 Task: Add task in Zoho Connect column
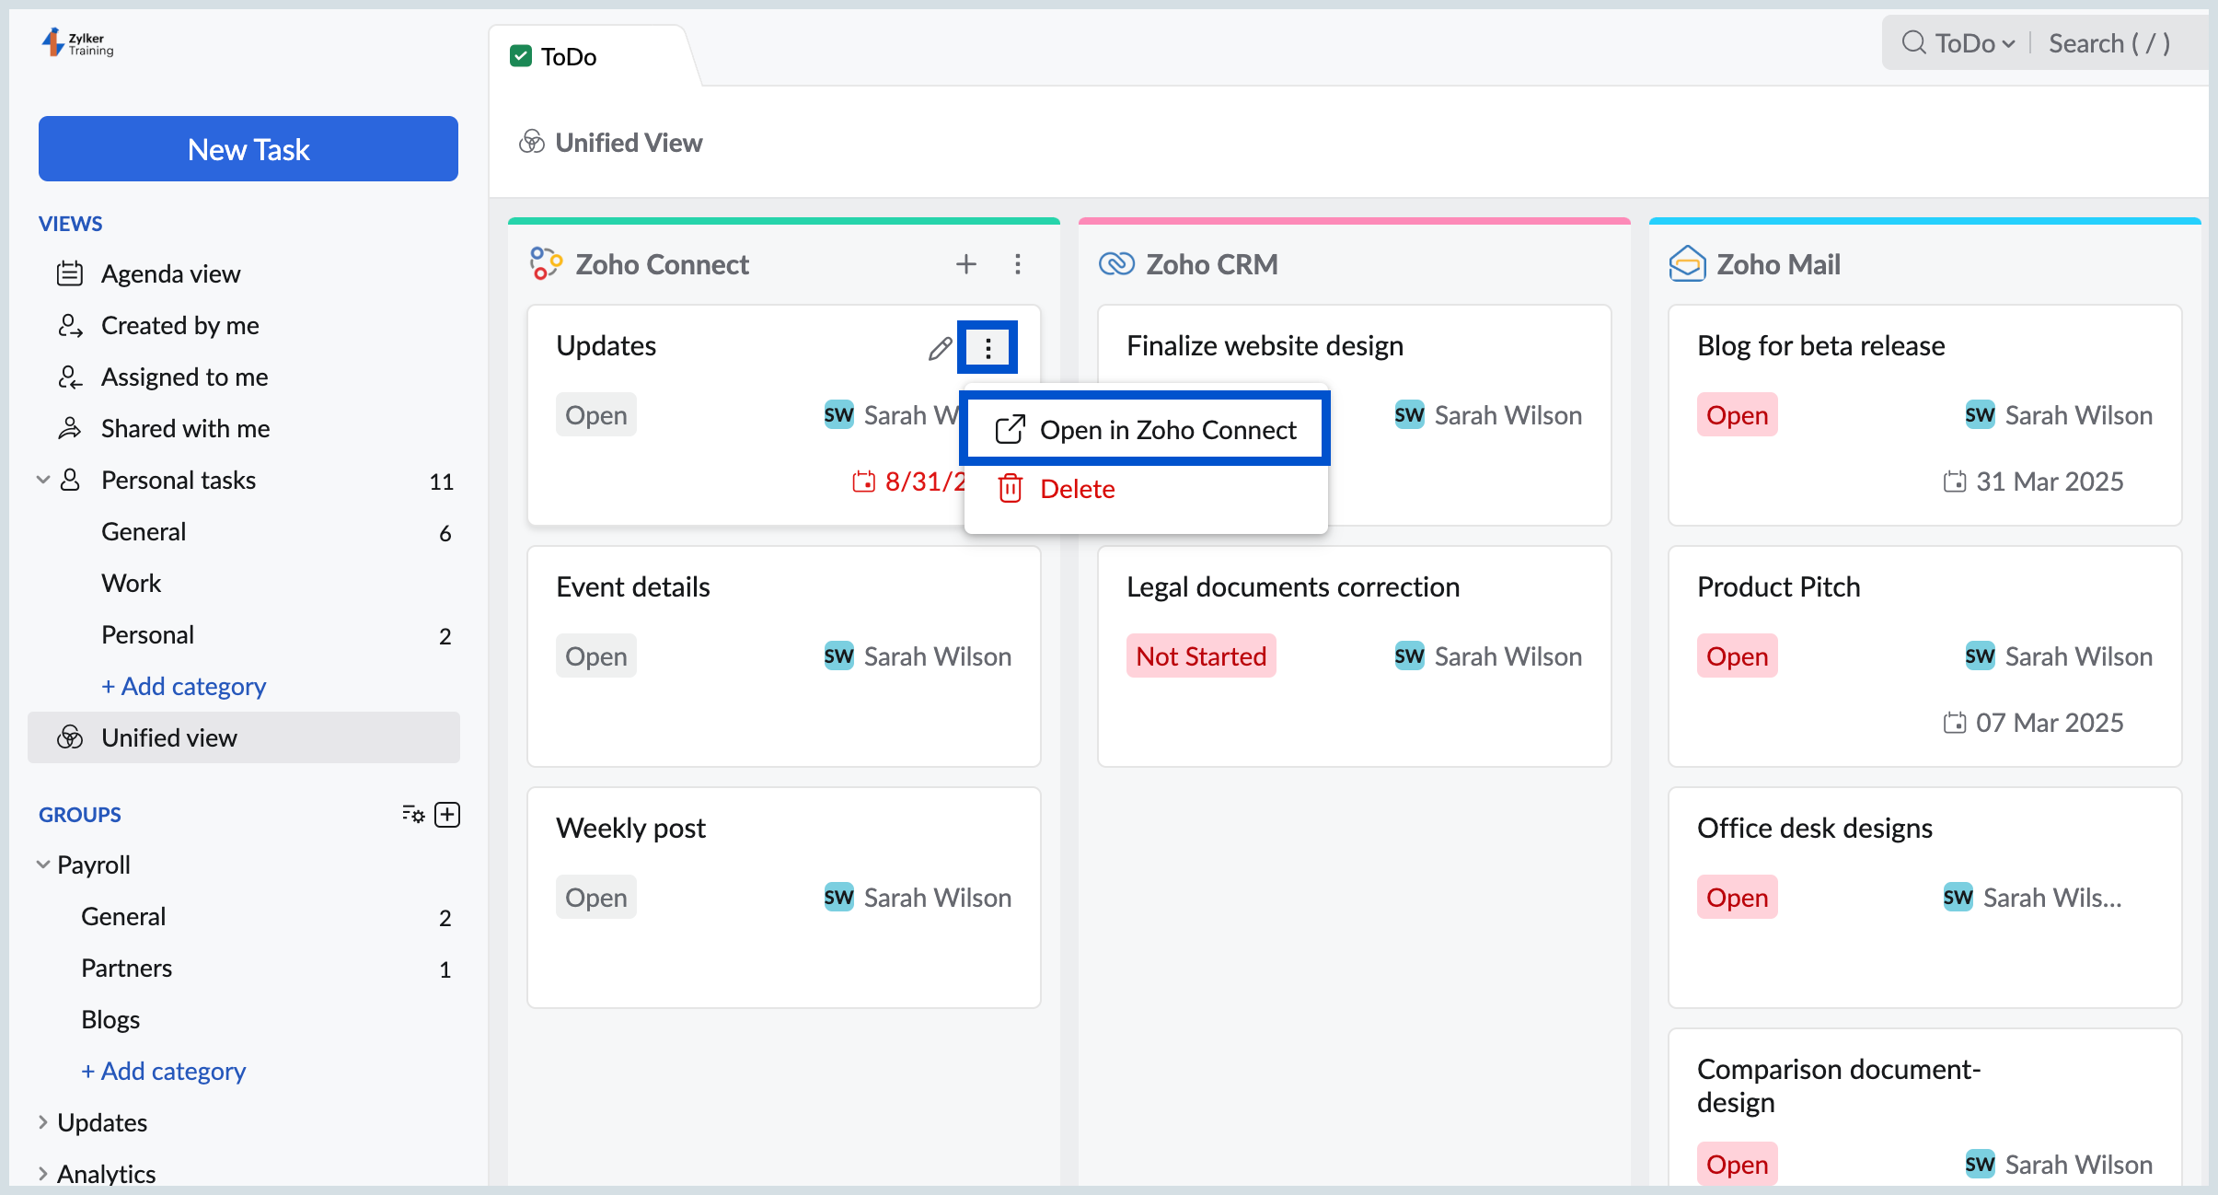point(966,264)
